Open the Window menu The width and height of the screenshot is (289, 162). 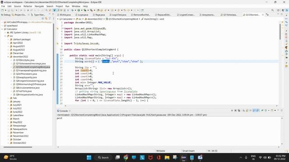pos(76,6)
